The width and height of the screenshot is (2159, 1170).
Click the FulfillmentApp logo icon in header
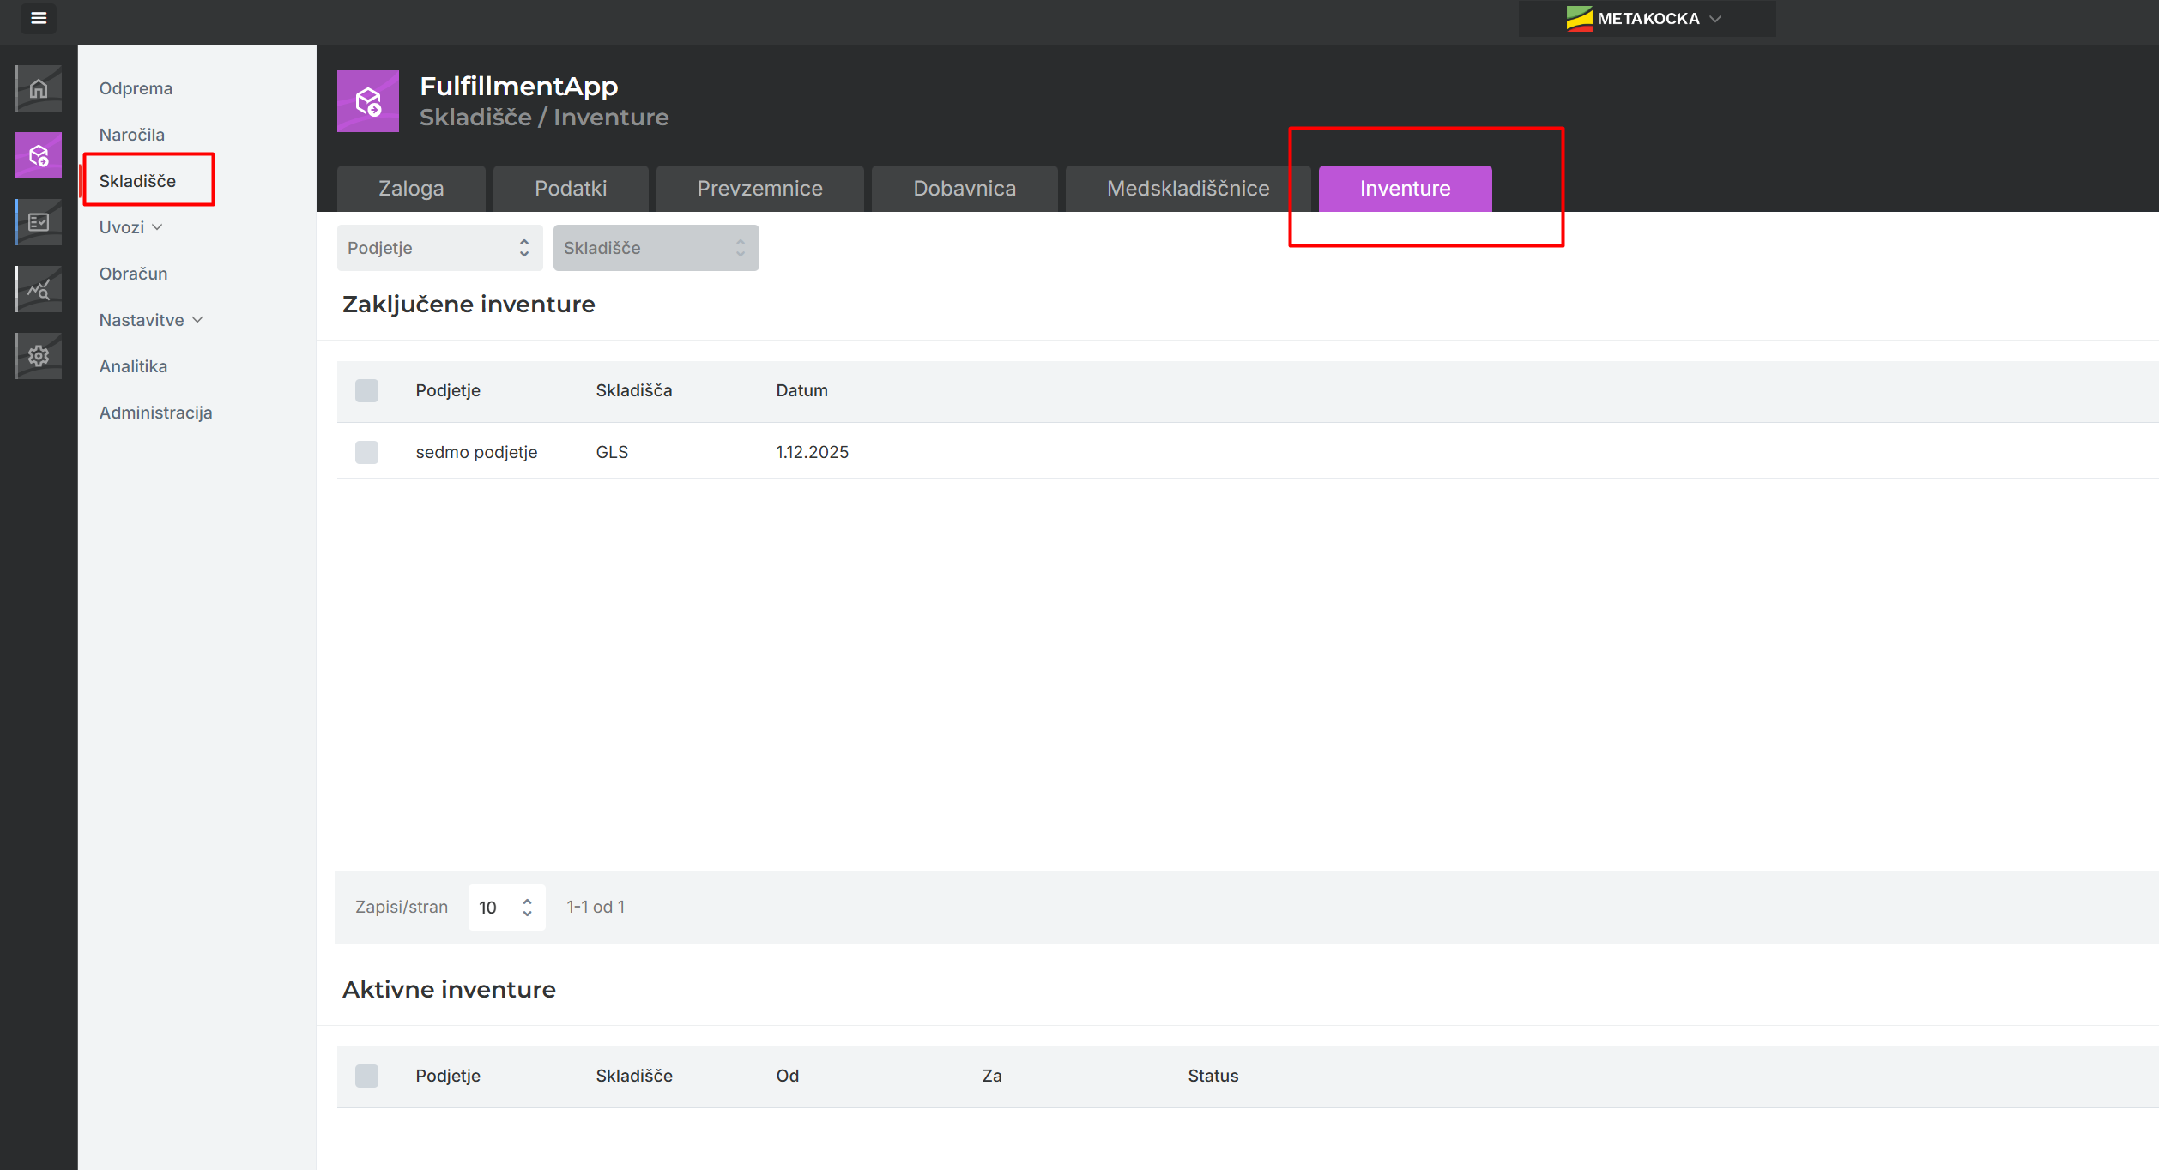click(x=368, y=101)
